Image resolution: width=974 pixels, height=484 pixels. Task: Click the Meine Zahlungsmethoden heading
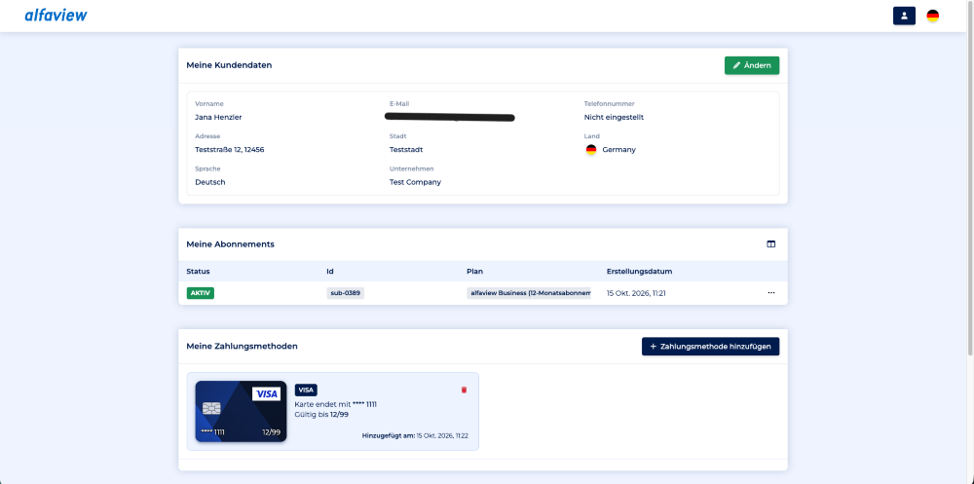tap(242, 346)
